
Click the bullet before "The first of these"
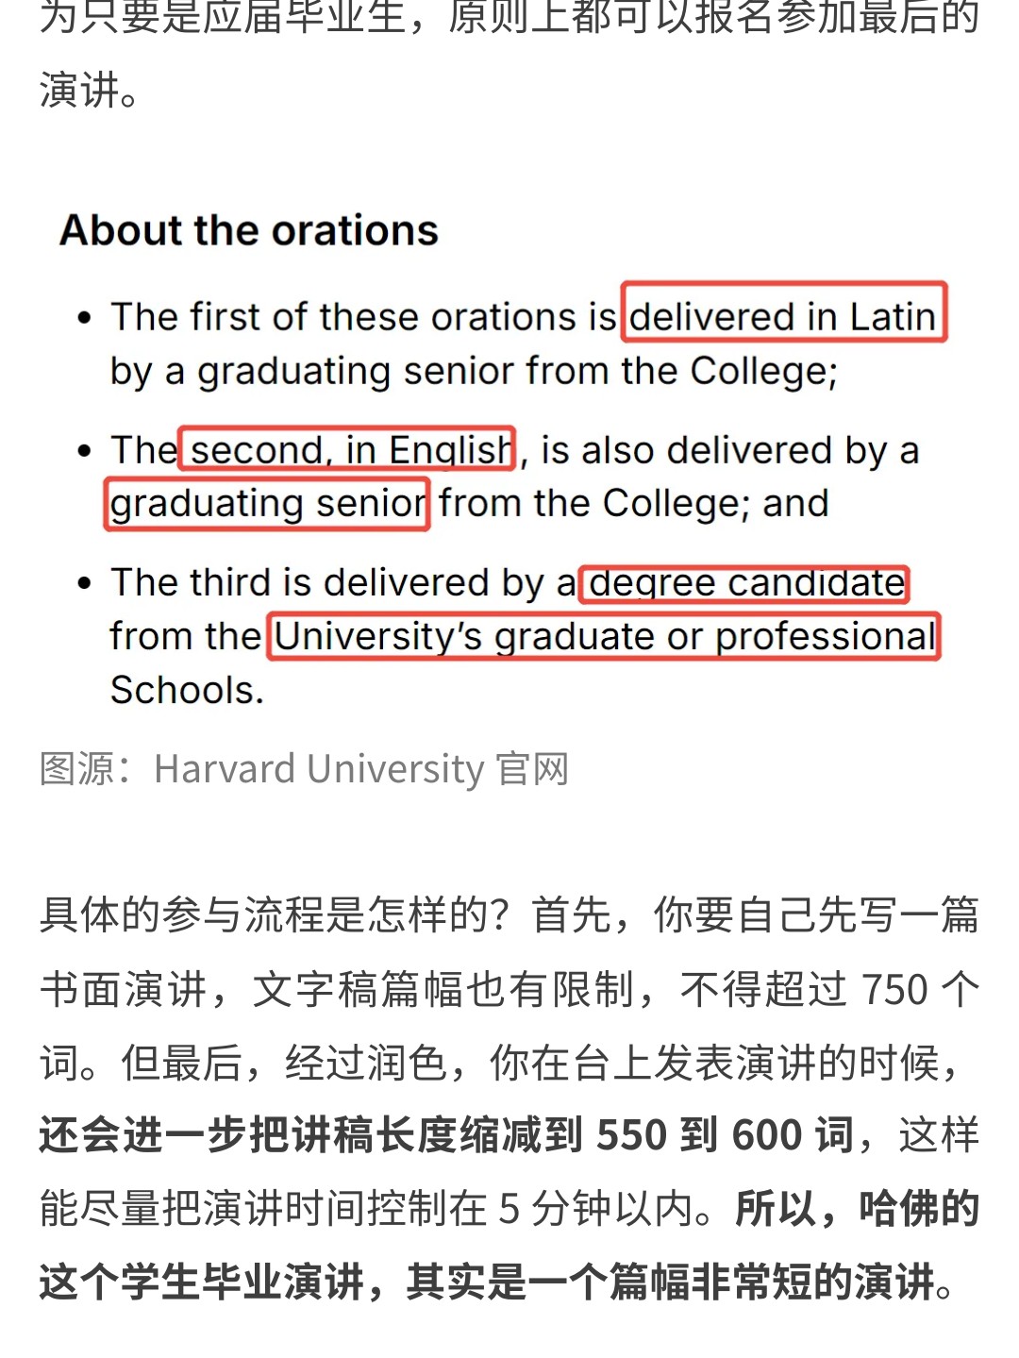pos(85,318)
